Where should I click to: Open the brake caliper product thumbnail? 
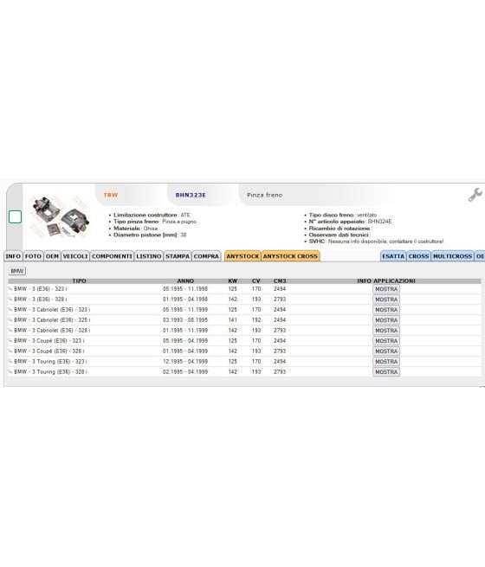pos(60,216)
